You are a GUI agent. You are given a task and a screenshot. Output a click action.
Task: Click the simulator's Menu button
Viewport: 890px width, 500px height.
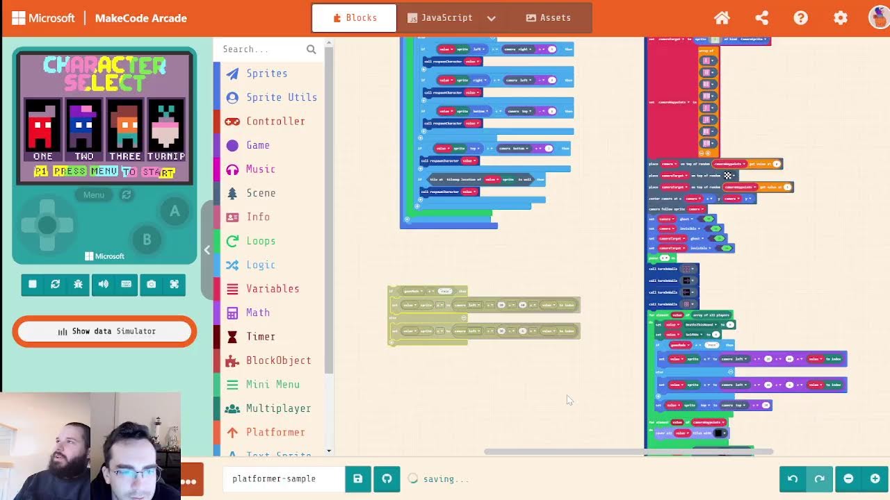[94, 195]
